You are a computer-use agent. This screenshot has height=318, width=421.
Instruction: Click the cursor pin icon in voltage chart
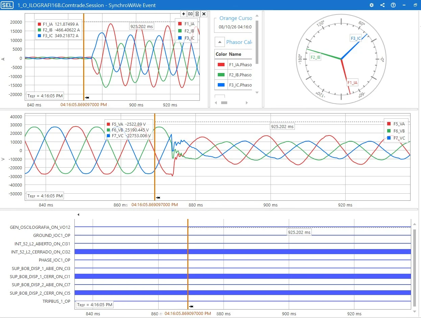pos(158,198)
